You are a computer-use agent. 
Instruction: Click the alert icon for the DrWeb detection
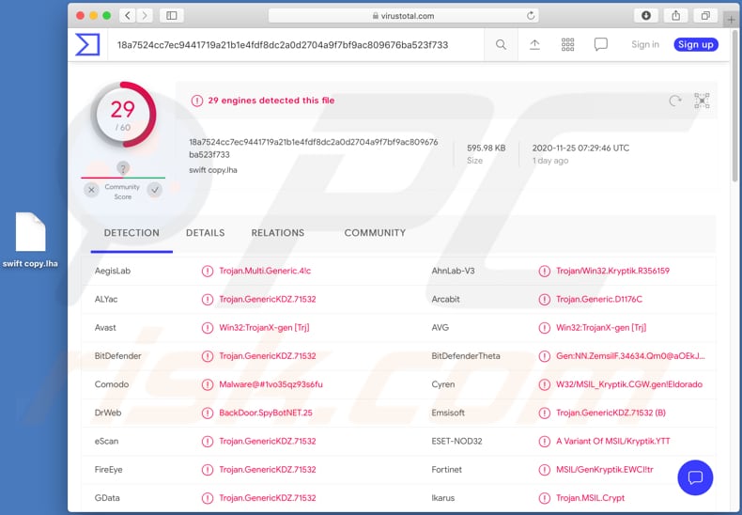(x=208, y=413)
